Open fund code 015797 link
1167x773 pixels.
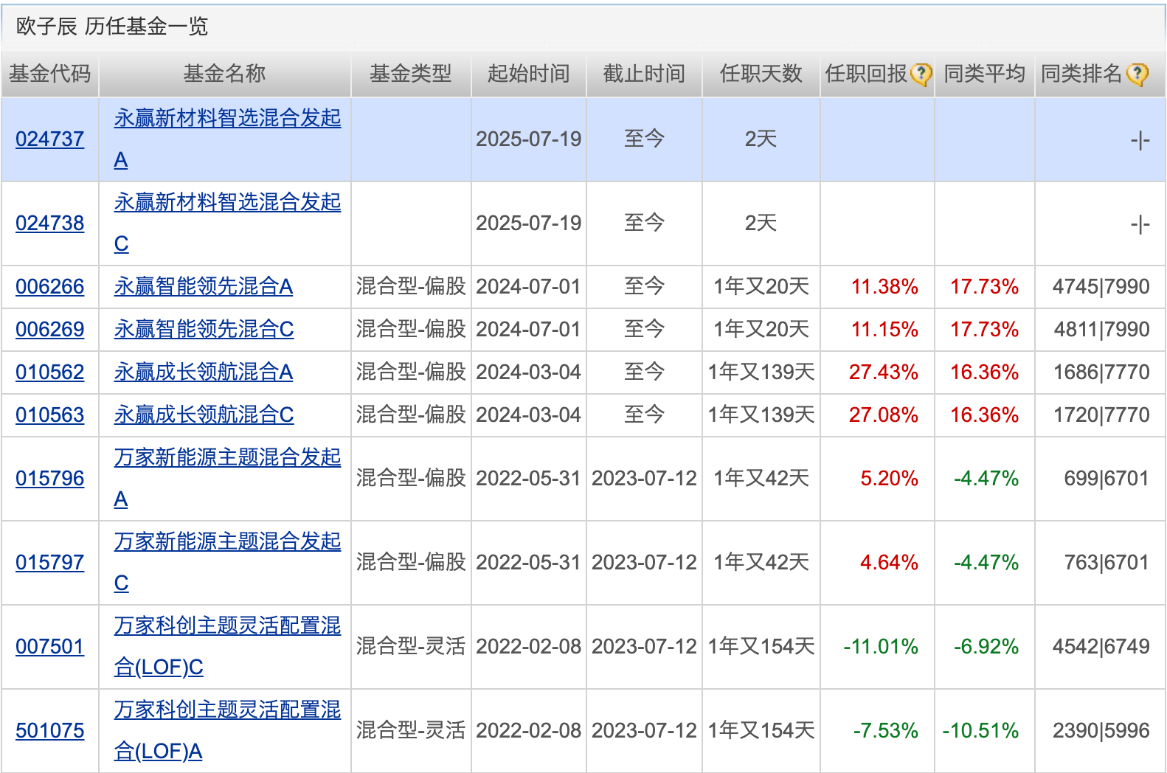pos(50,562)
